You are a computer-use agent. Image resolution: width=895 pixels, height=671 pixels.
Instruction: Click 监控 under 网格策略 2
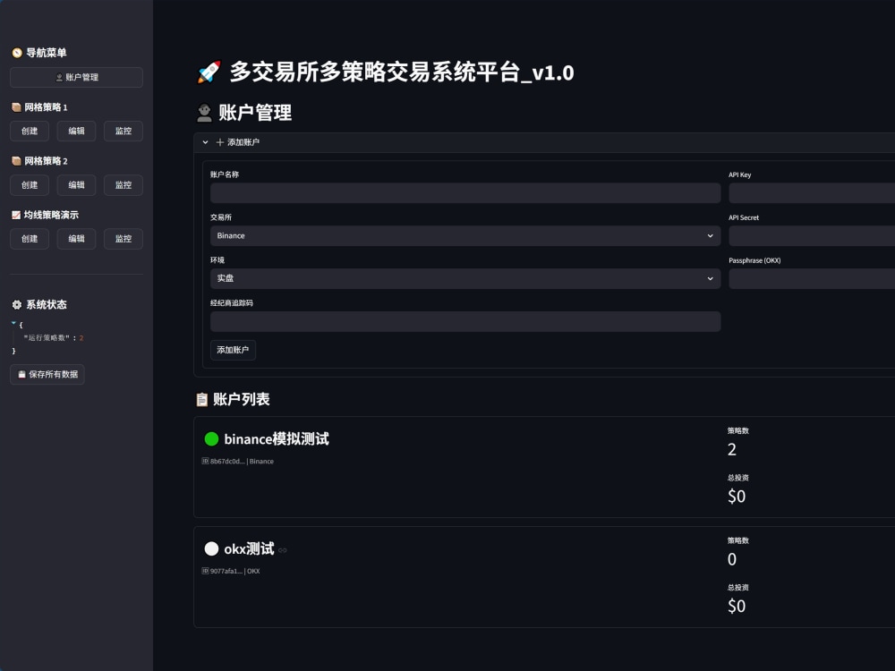tap(124, 185)
